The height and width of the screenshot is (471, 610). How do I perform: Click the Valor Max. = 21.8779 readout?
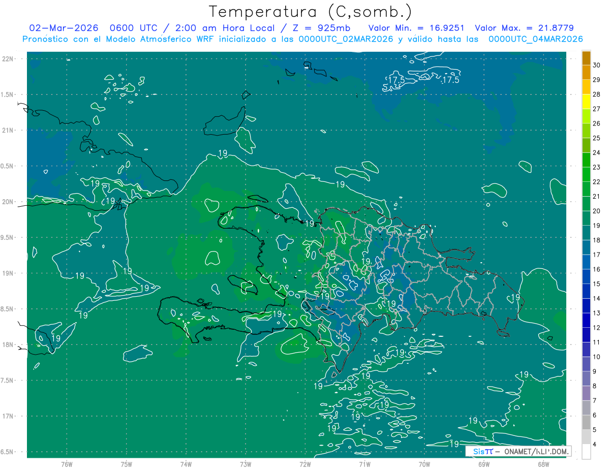[x=524, y=28]
